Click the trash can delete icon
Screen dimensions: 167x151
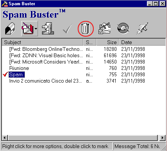point(85,29)
